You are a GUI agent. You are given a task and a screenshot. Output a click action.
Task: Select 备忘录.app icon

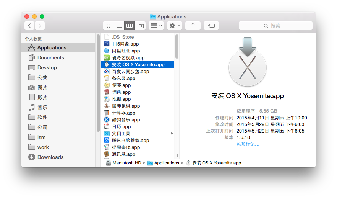tap(107, 78)
